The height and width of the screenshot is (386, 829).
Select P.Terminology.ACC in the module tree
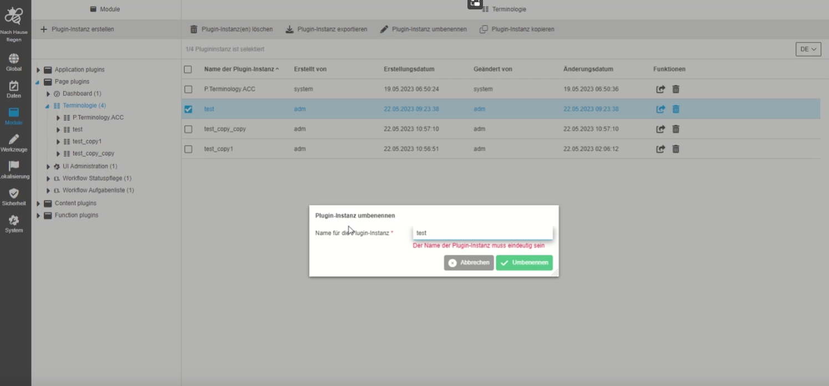[x=98, y=118]
